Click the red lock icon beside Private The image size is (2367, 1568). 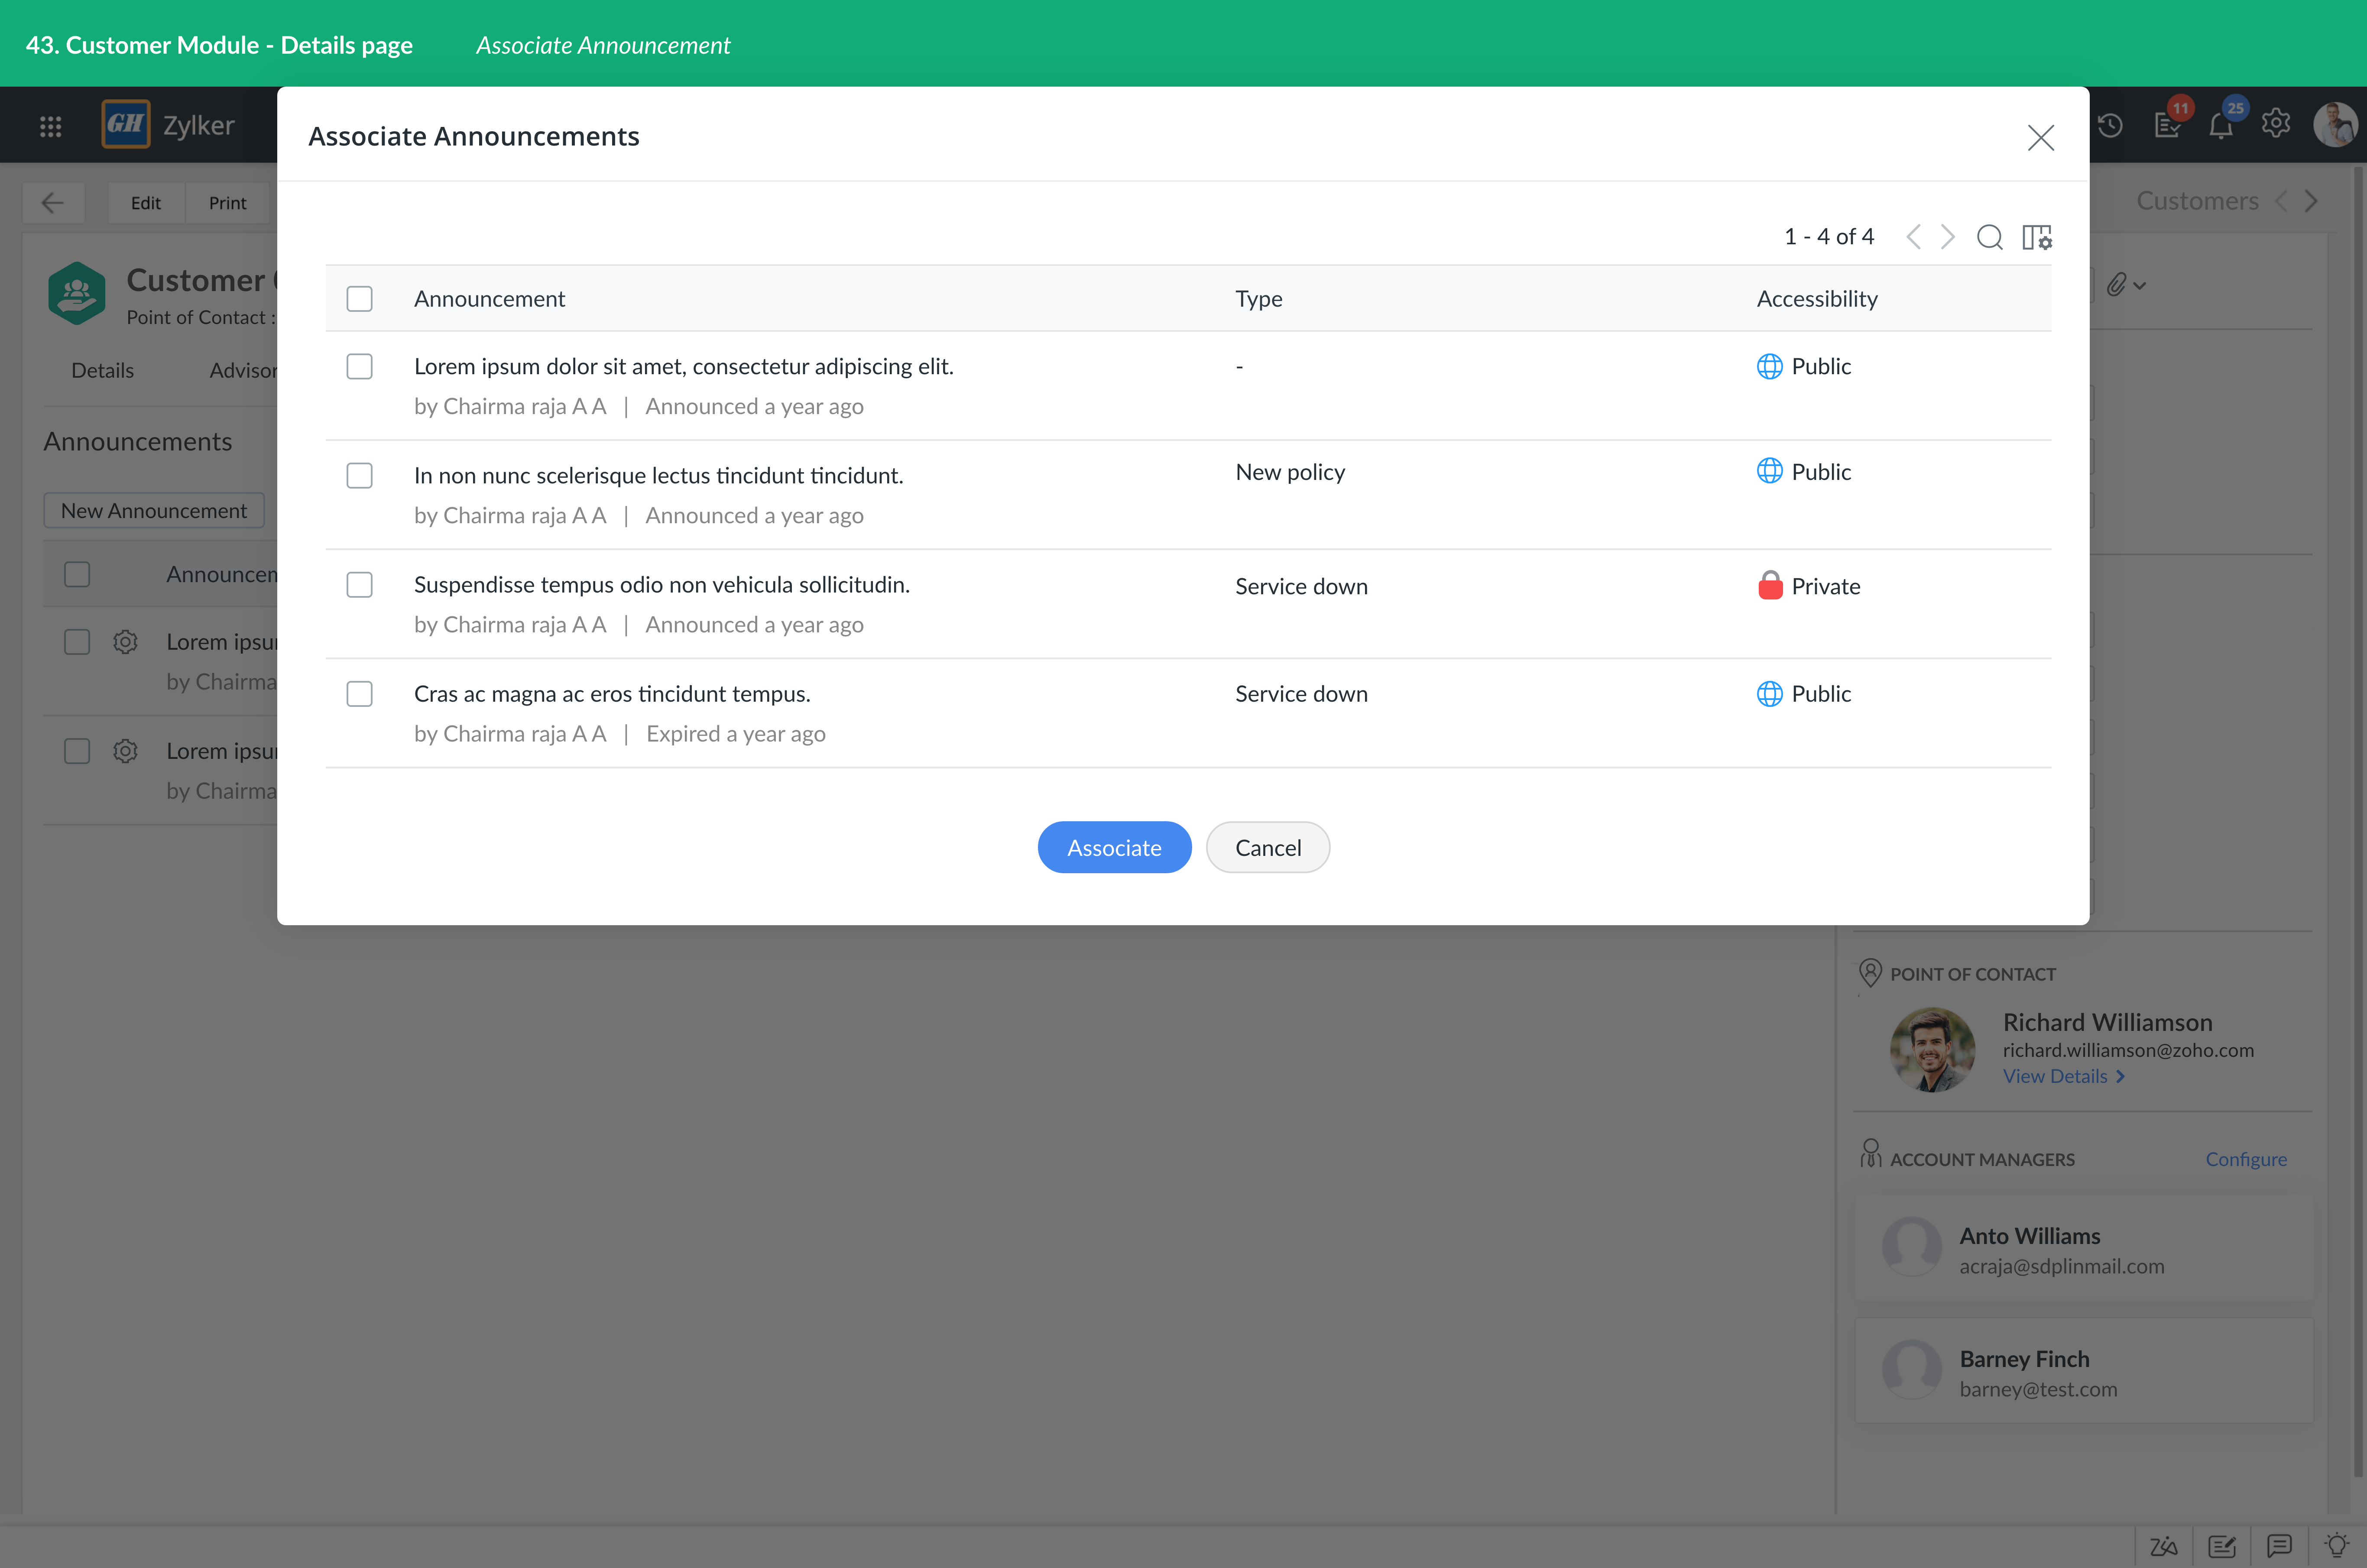1770,585
